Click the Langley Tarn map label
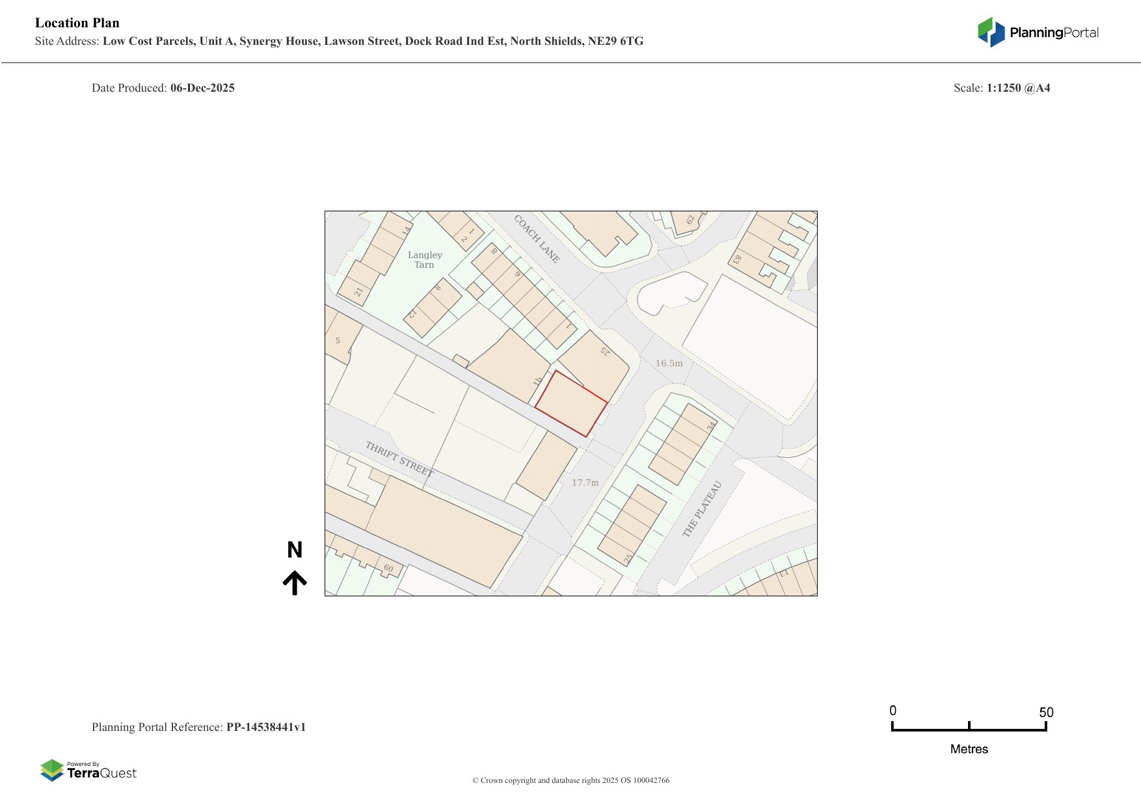The image size is (1141, 807). point(424,259)
